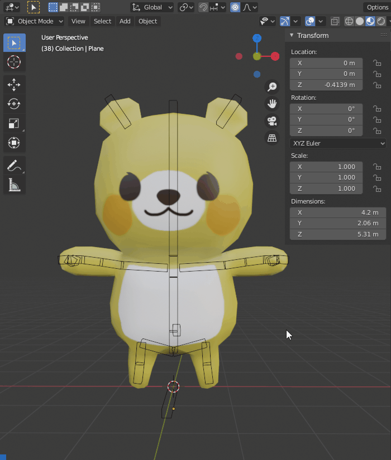Click the Dimensions Z 5.31 m field

(x=338, y=234)
